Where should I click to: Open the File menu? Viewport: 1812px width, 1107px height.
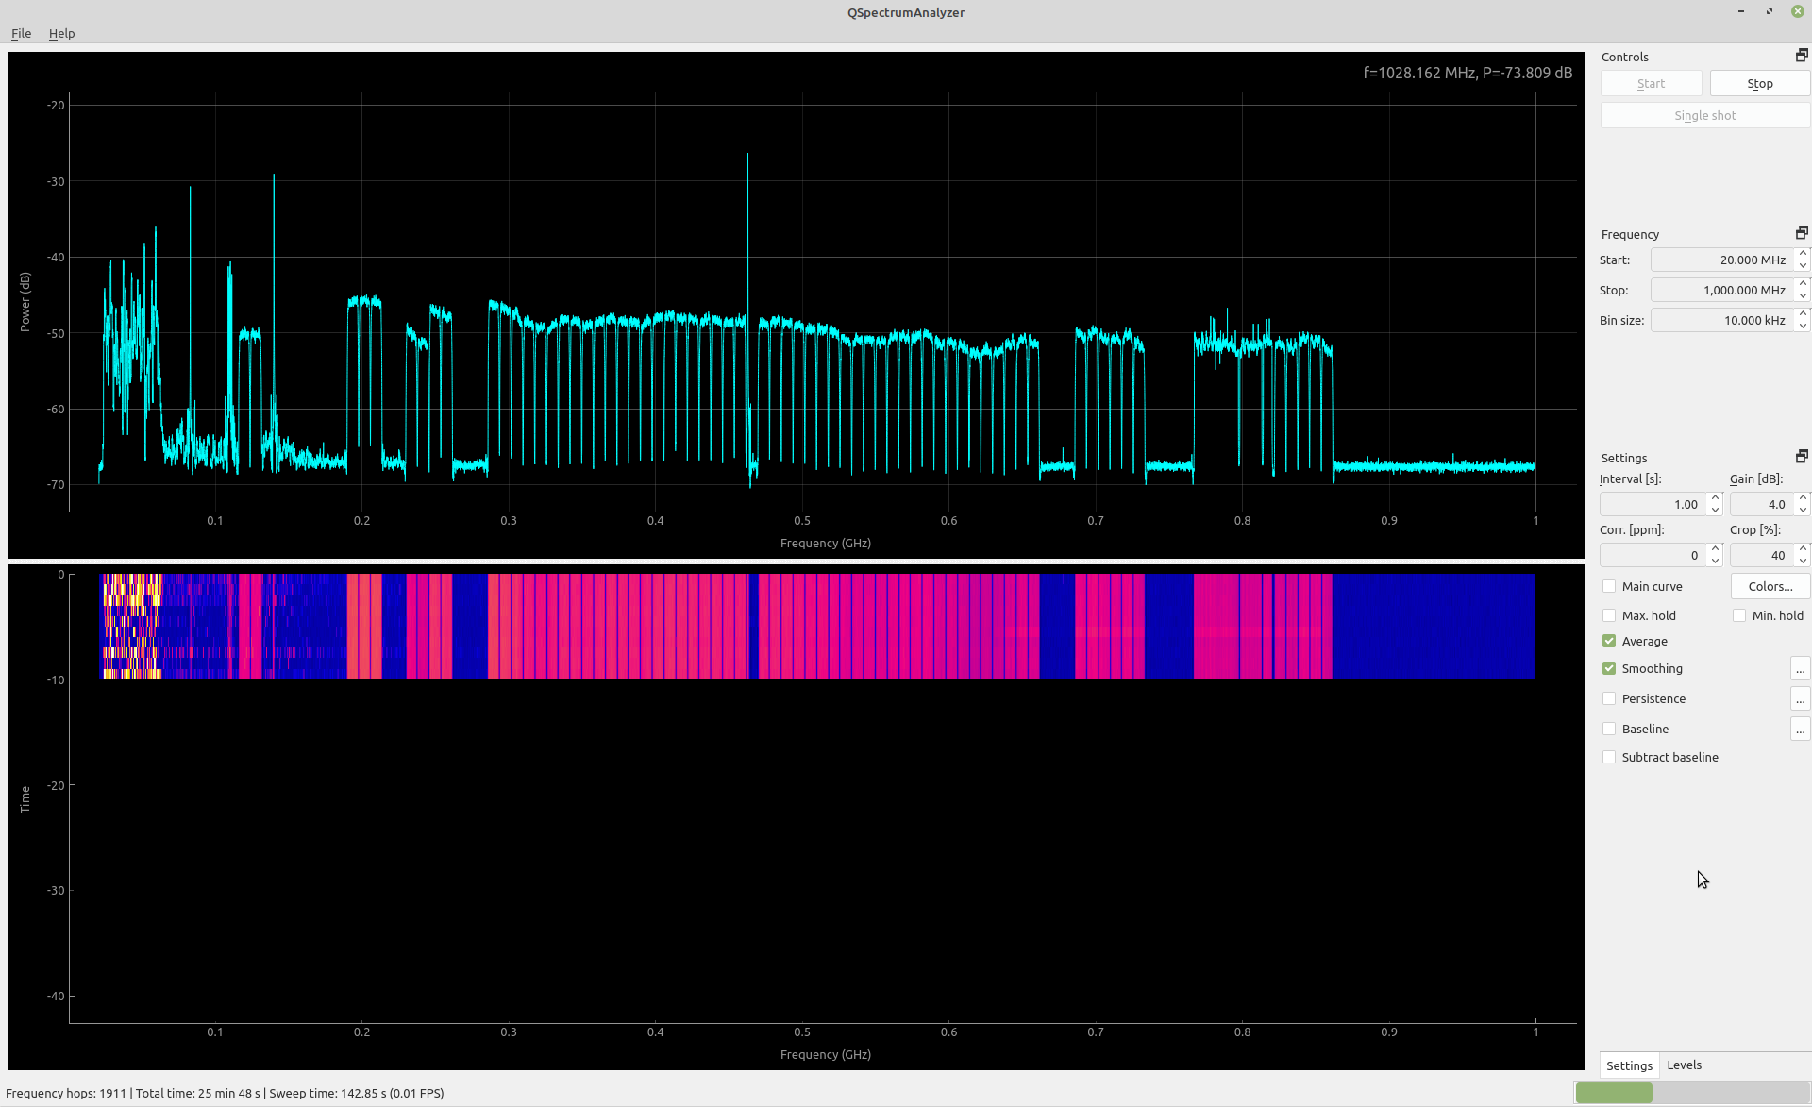point(21,33)
